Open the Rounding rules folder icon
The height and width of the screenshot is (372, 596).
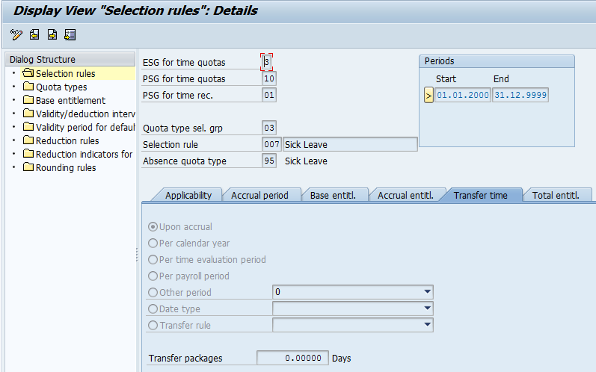[29, 168]
